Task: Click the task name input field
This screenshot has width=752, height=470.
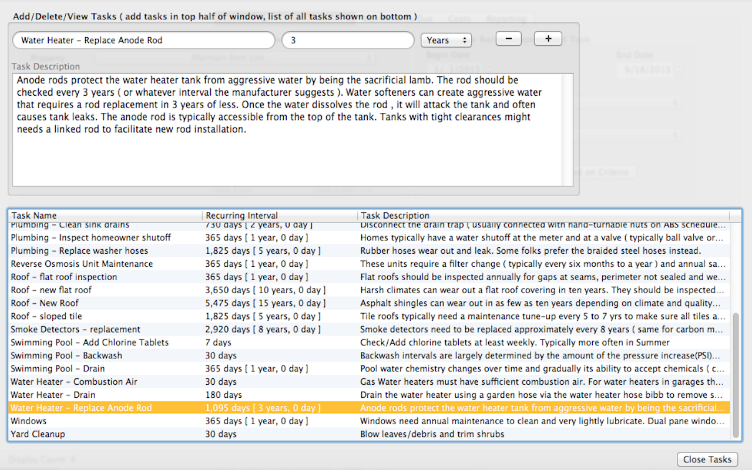Action: pyautogui.click(x=143, y=40)
